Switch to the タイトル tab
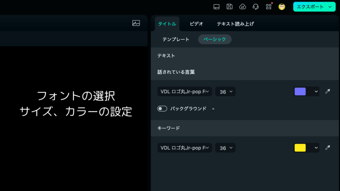The image size is (340, 191). [167, 24]
